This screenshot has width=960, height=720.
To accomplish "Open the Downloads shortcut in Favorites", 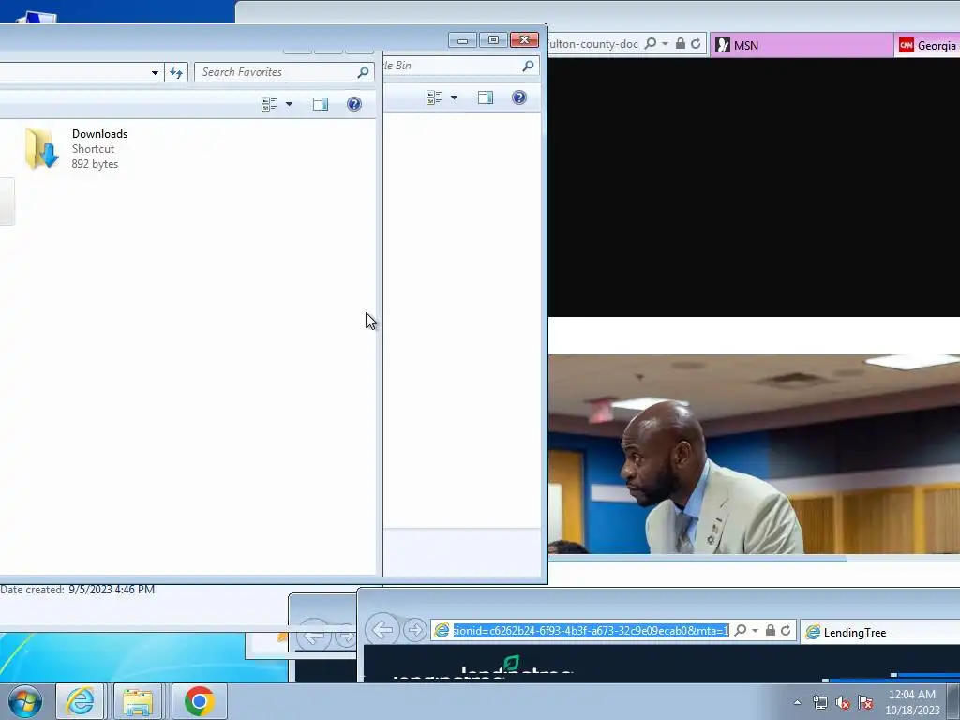I will tap(77, 149).
